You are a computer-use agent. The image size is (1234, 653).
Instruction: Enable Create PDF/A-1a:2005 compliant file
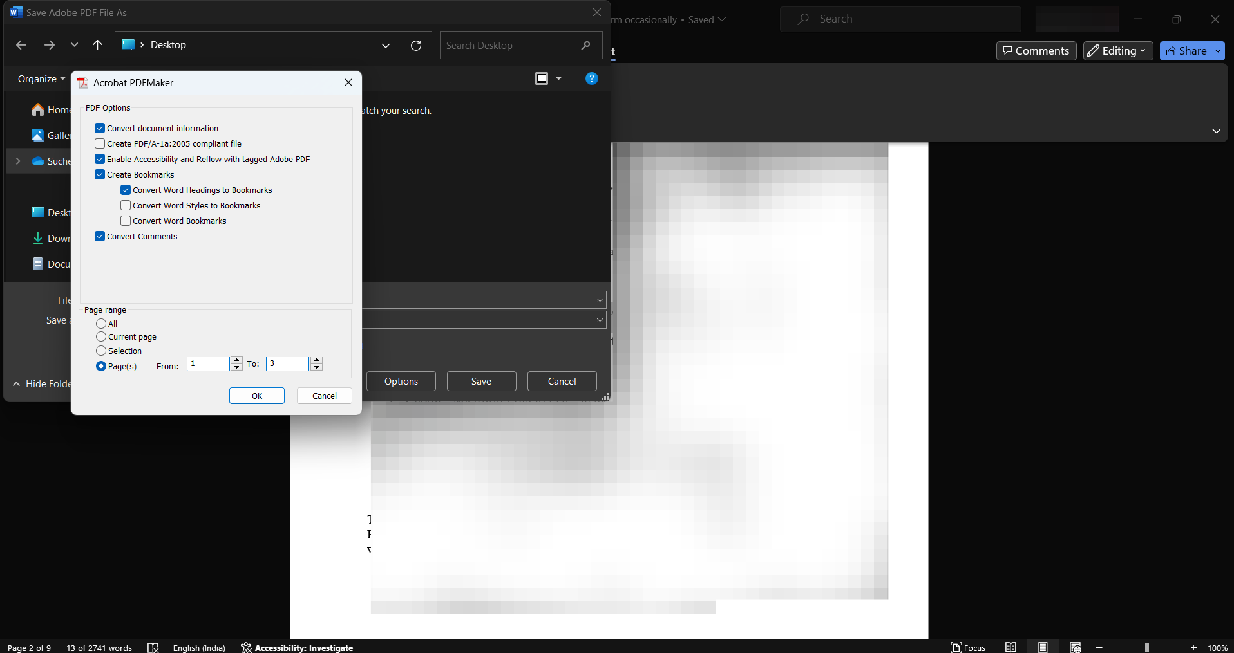click(x=100, y=143)
